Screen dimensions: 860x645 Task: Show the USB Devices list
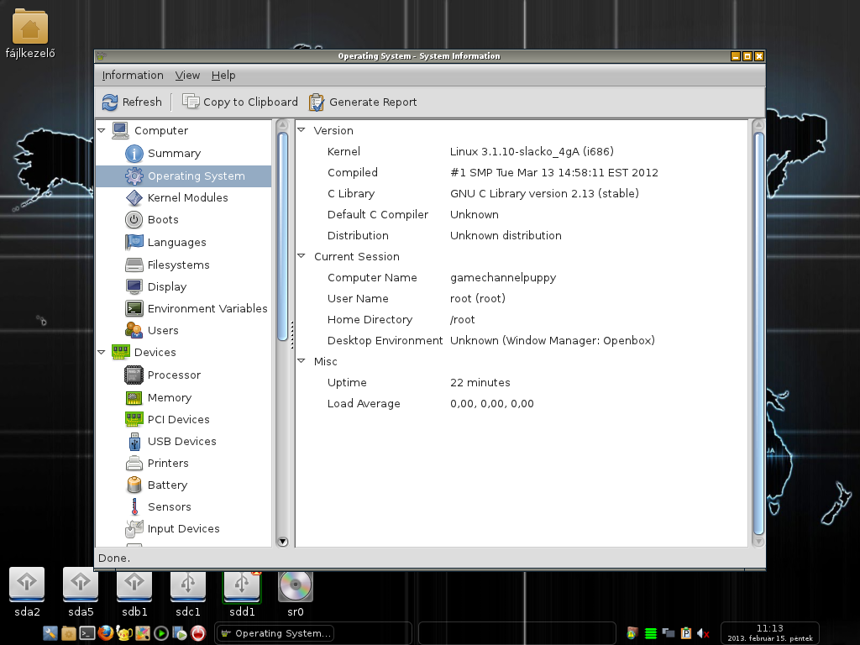click(181, 442)
